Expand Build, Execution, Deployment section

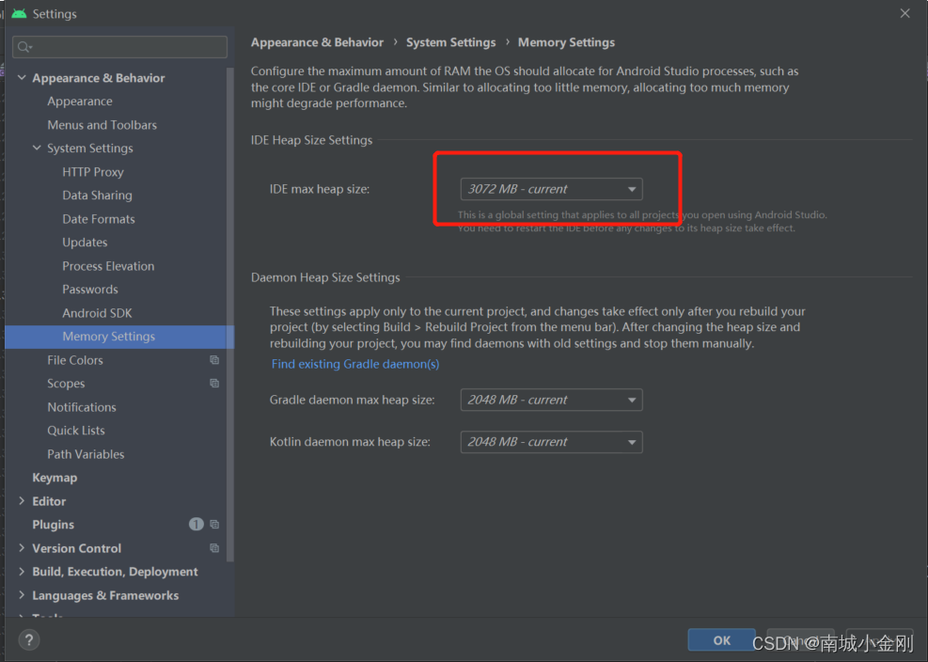[22, 572]
